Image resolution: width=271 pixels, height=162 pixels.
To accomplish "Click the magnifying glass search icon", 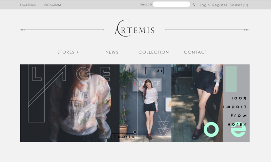I will (193, 5).
